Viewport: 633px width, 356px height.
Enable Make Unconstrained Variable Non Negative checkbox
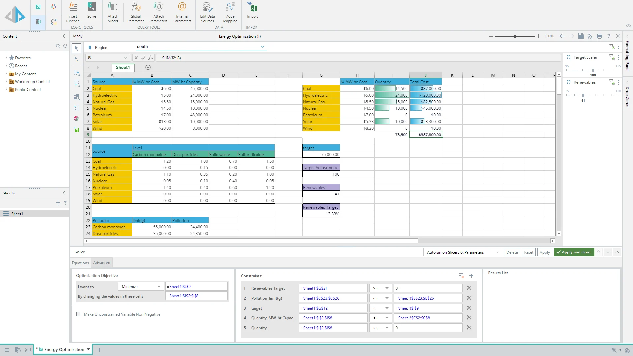79,314
